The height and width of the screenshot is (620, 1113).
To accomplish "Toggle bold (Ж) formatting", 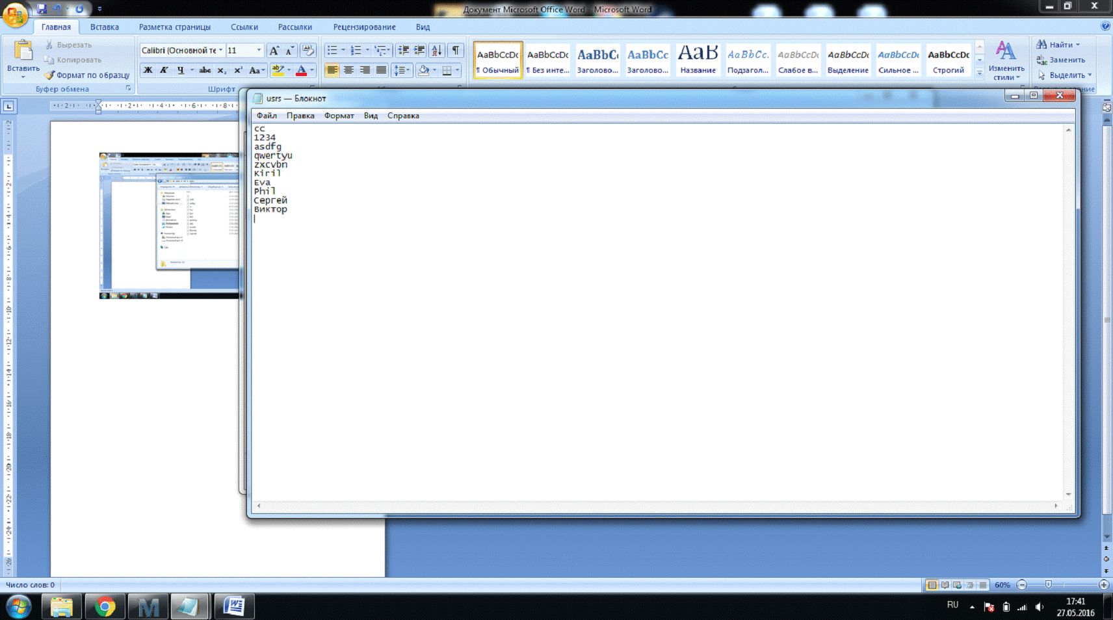I will coord(148,70).
